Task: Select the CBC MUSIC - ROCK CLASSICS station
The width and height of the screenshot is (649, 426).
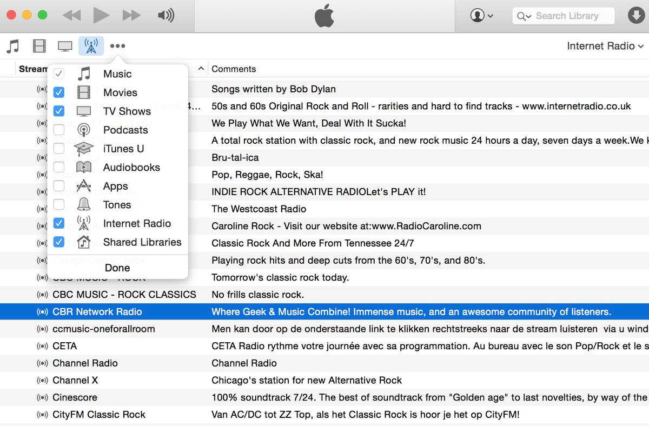Action: click(x=124, y=294)
